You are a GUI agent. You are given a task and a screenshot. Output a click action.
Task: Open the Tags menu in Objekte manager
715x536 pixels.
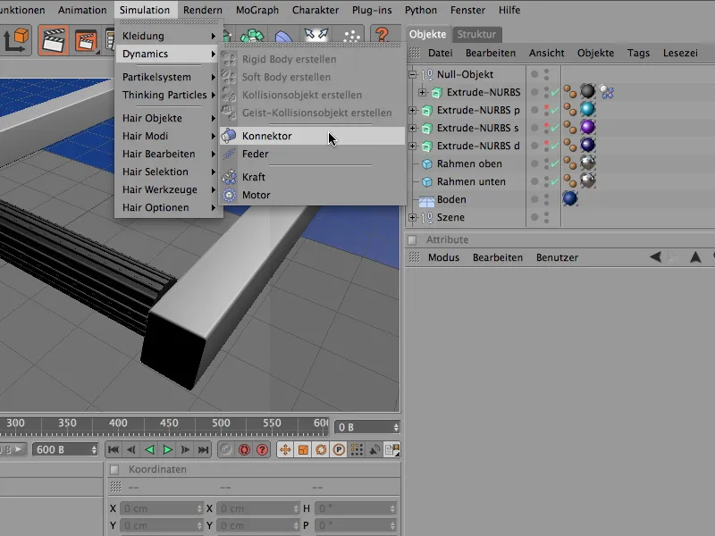coord(638,53)
